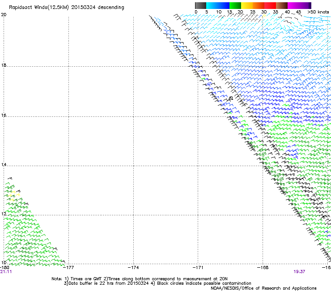Click the magenta 40-45 knots legend color
This screenshot has height=291, width=331.
[x=293, y=5]
